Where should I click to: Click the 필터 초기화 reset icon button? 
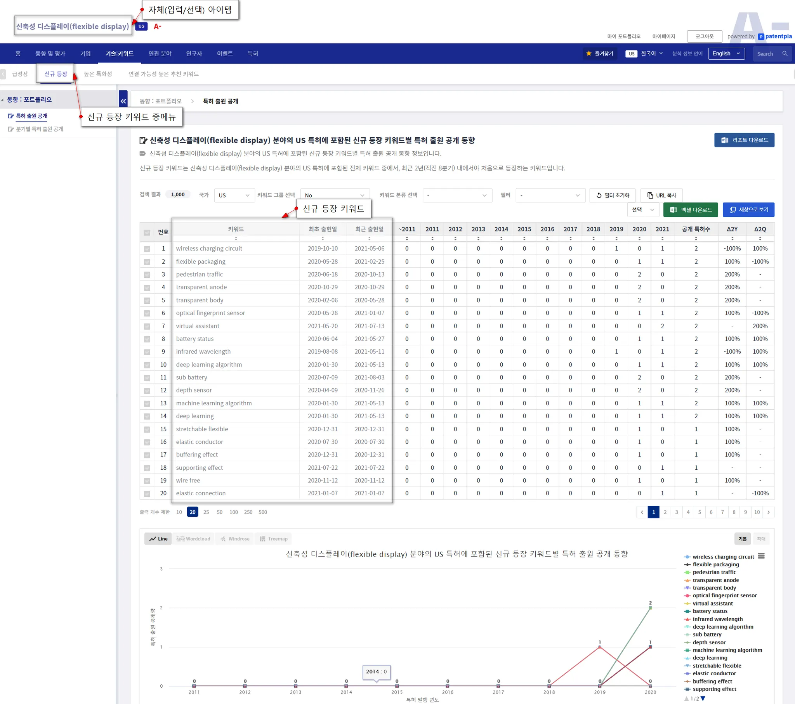tap(612, 195)
